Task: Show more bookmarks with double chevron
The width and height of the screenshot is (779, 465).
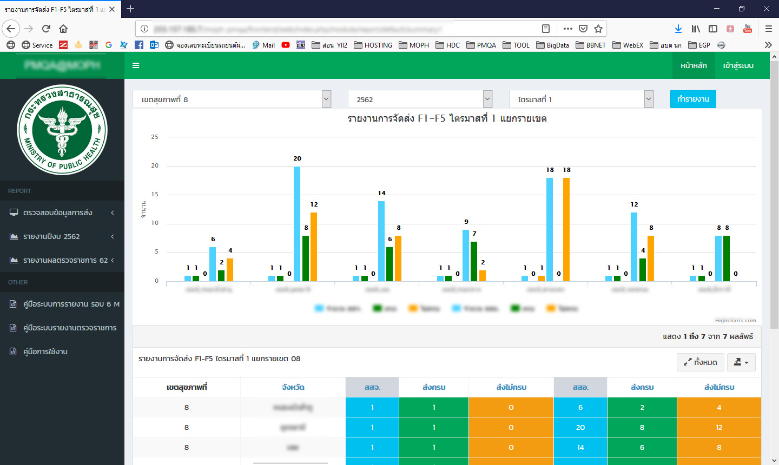Action: [x=768, y=45]
